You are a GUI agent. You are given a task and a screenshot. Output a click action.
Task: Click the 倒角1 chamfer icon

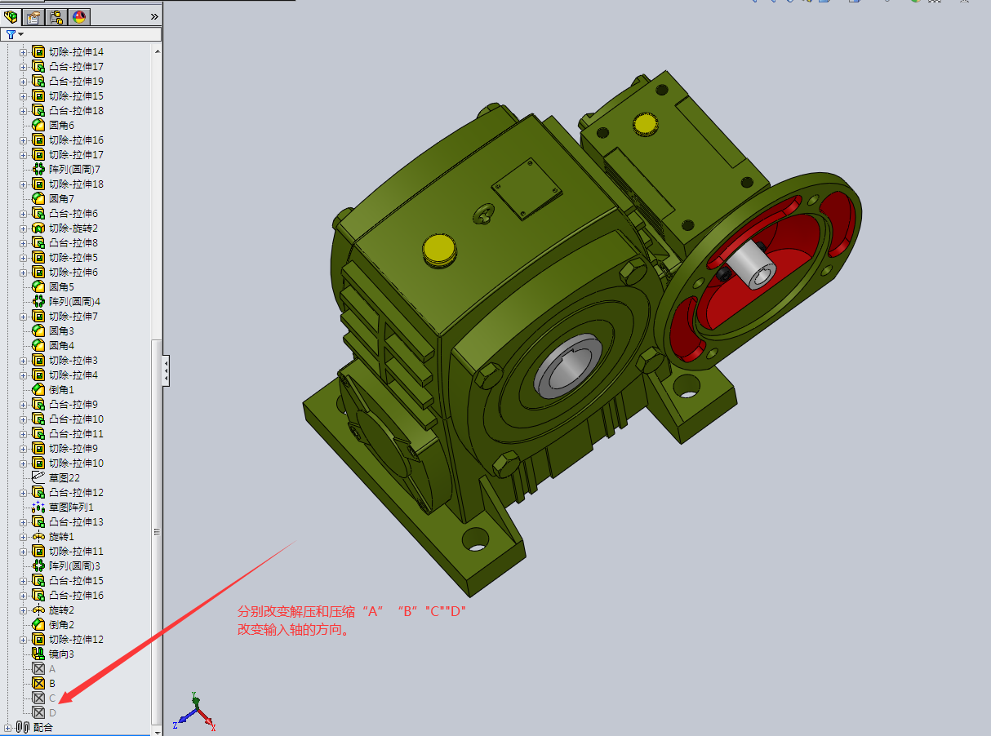tap(38, 390)
